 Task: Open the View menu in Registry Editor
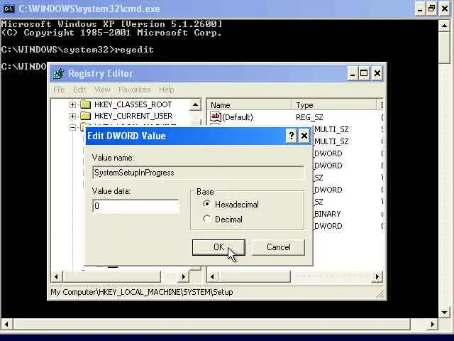(x=102, y=90)
